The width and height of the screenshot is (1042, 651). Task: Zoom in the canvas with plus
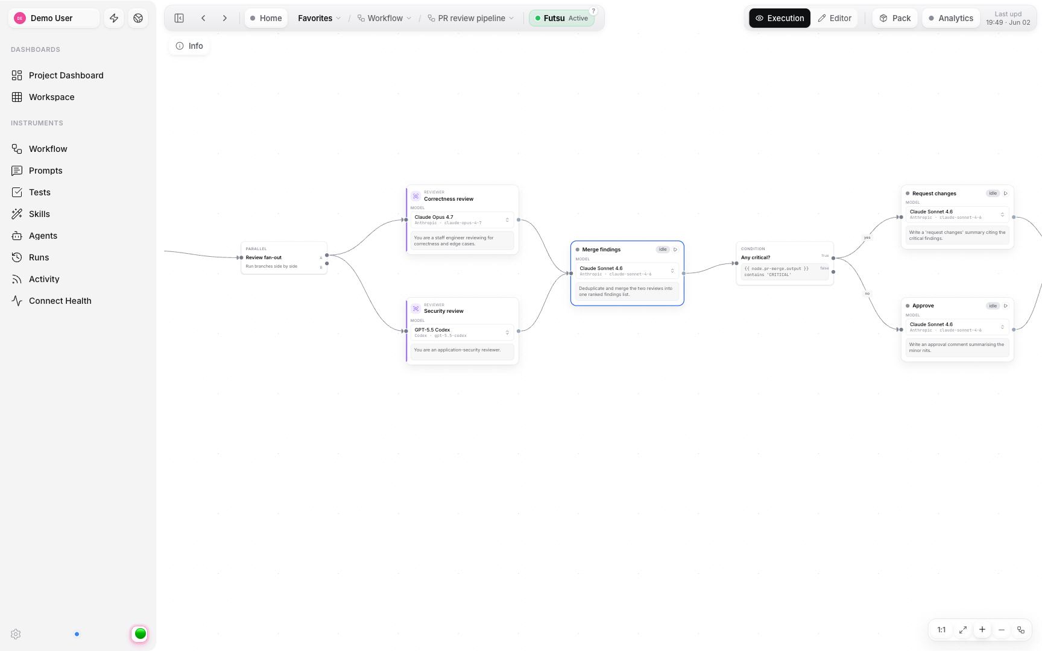tap(982, 630)
